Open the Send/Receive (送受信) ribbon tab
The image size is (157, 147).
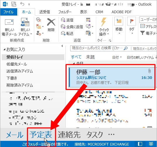[x=44, y=12]
